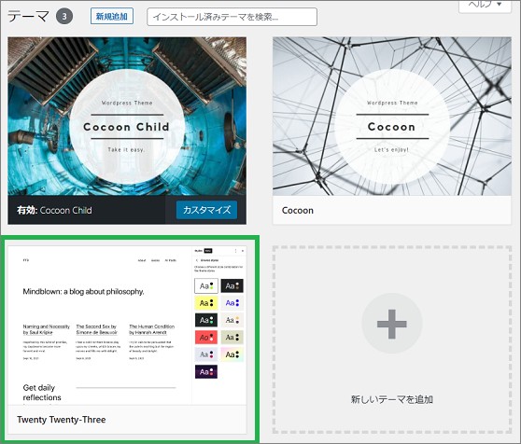The image size is (521, 444).
Task: Click the theme count badge showing 3
Action: 64,16
